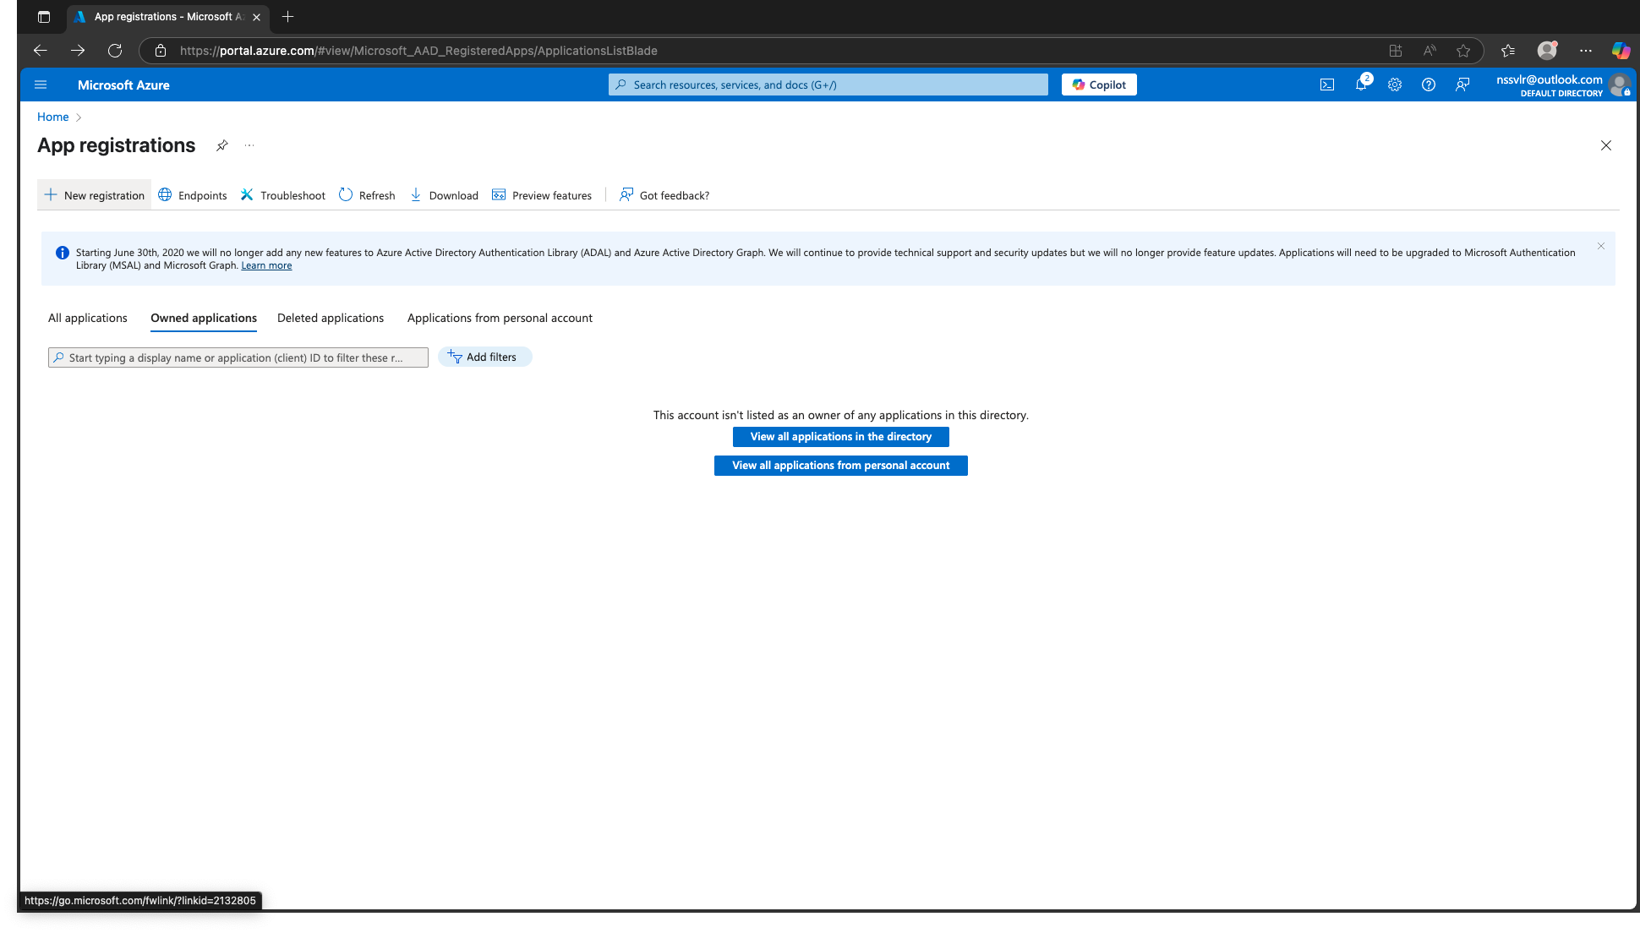Screen dimensions: 1640x933
Task: Pin App registrations to dashboard
Action: pos(221,145)
